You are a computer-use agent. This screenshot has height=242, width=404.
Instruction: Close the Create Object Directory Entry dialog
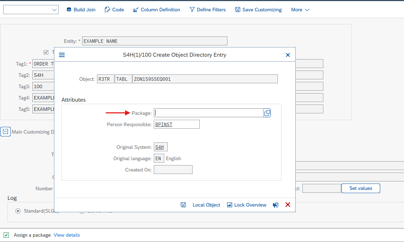(x=288, y=55)
